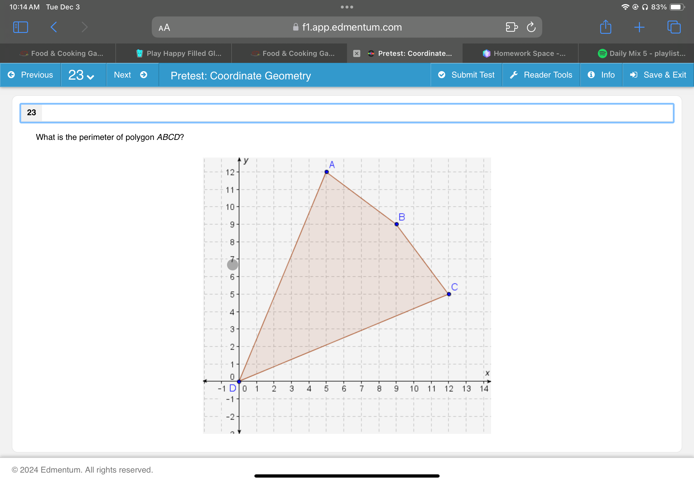This screenshot has height=482, width=694.
Task: Switch to the Daily Mix 5 playlist tab
Action: click(x=636, y=53)
